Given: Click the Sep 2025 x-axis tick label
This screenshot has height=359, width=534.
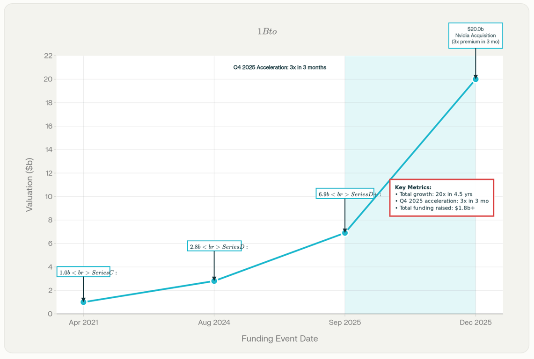Looking at the screenshot, I should (345, 323).
